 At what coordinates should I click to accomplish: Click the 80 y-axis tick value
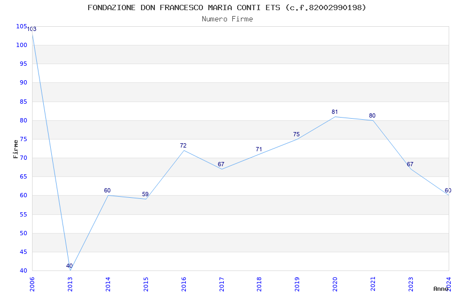pyautogui.click(x=24, y=120)
